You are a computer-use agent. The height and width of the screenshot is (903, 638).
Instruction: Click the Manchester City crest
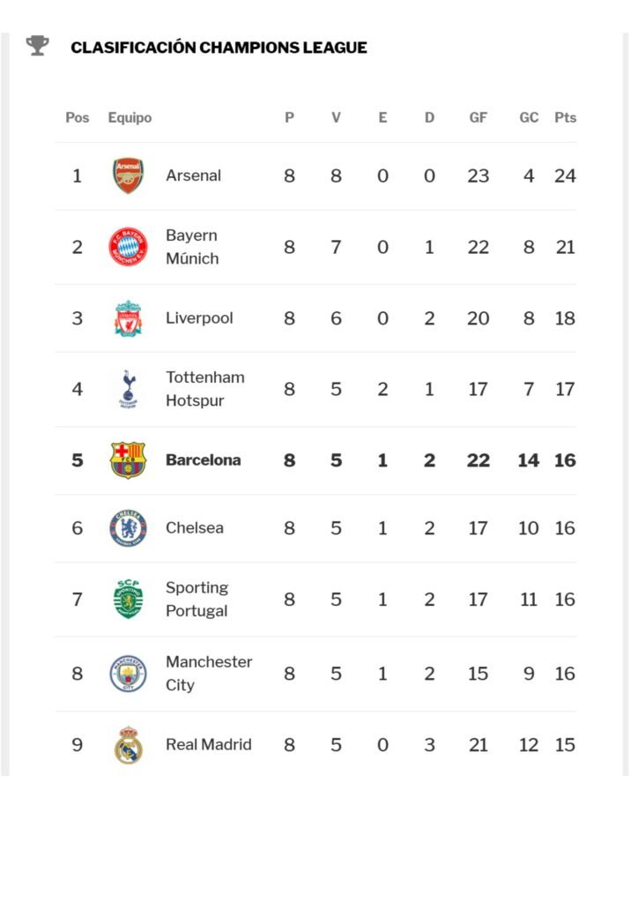pos(128,674)
